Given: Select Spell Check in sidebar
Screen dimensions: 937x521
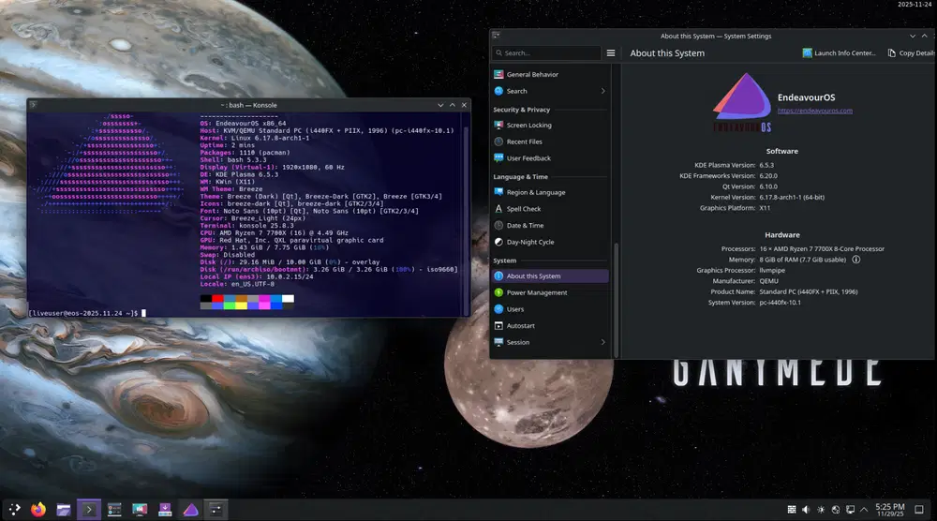Looking at the screenshot, I should tap(550, 209).
